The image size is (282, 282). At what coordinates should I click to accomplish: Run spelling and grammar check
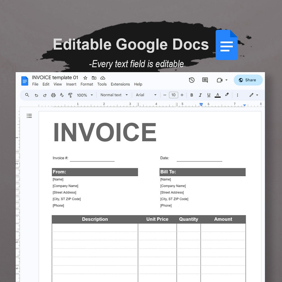point(62,95)
